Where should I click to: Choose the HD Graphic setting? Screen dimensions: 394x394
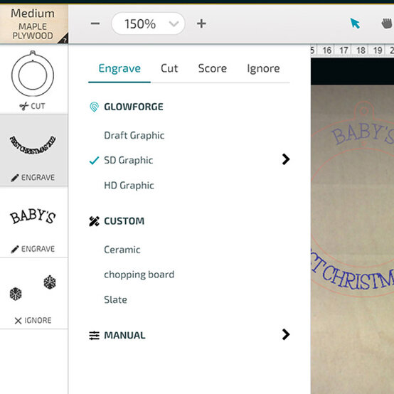129,186
